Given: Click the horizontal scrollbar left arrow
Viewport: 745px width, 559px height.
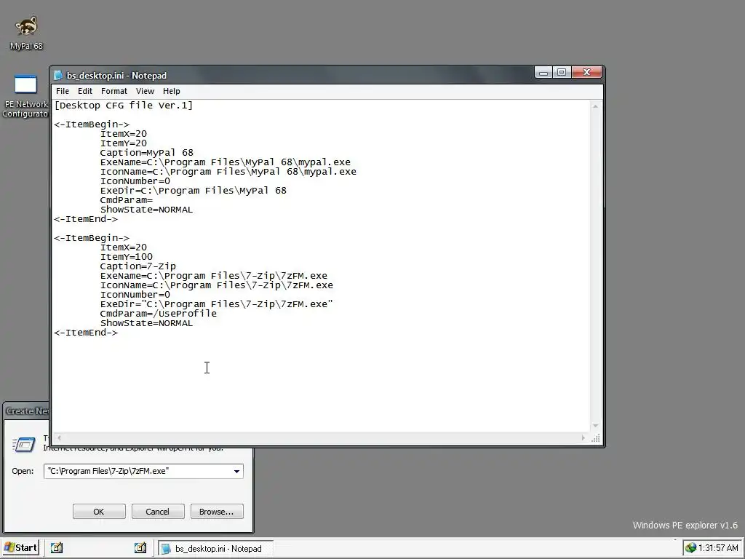Looking at the screenshot, I should click(59, 437).
